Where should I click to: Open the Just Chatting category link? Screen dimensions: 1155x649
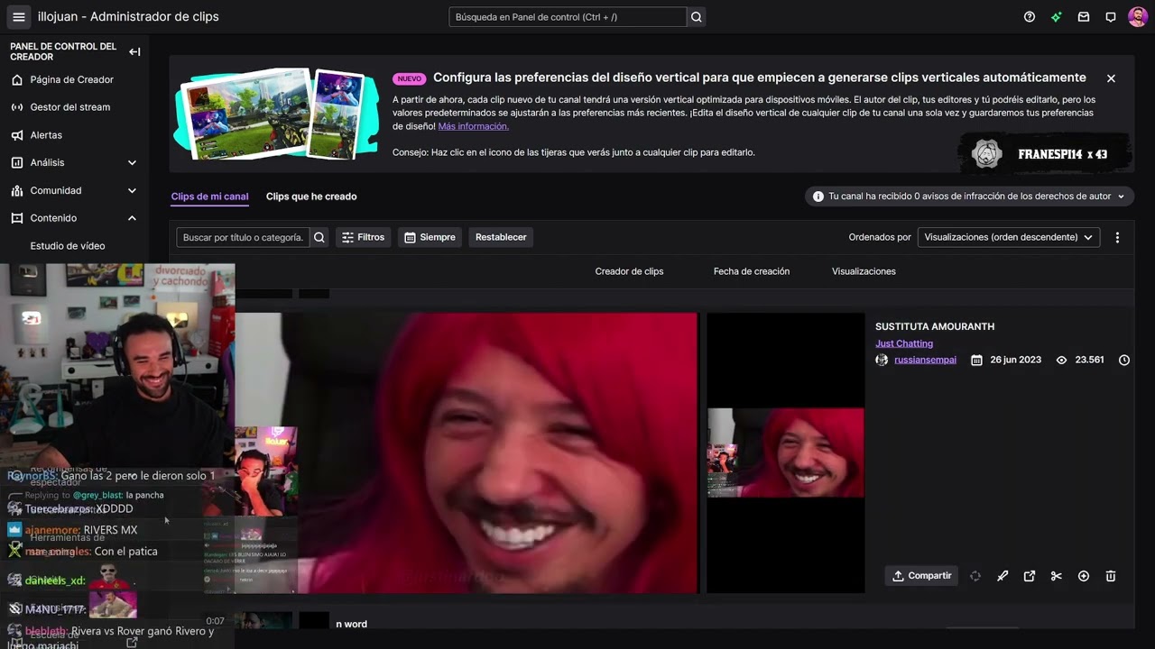click(904, 343)
